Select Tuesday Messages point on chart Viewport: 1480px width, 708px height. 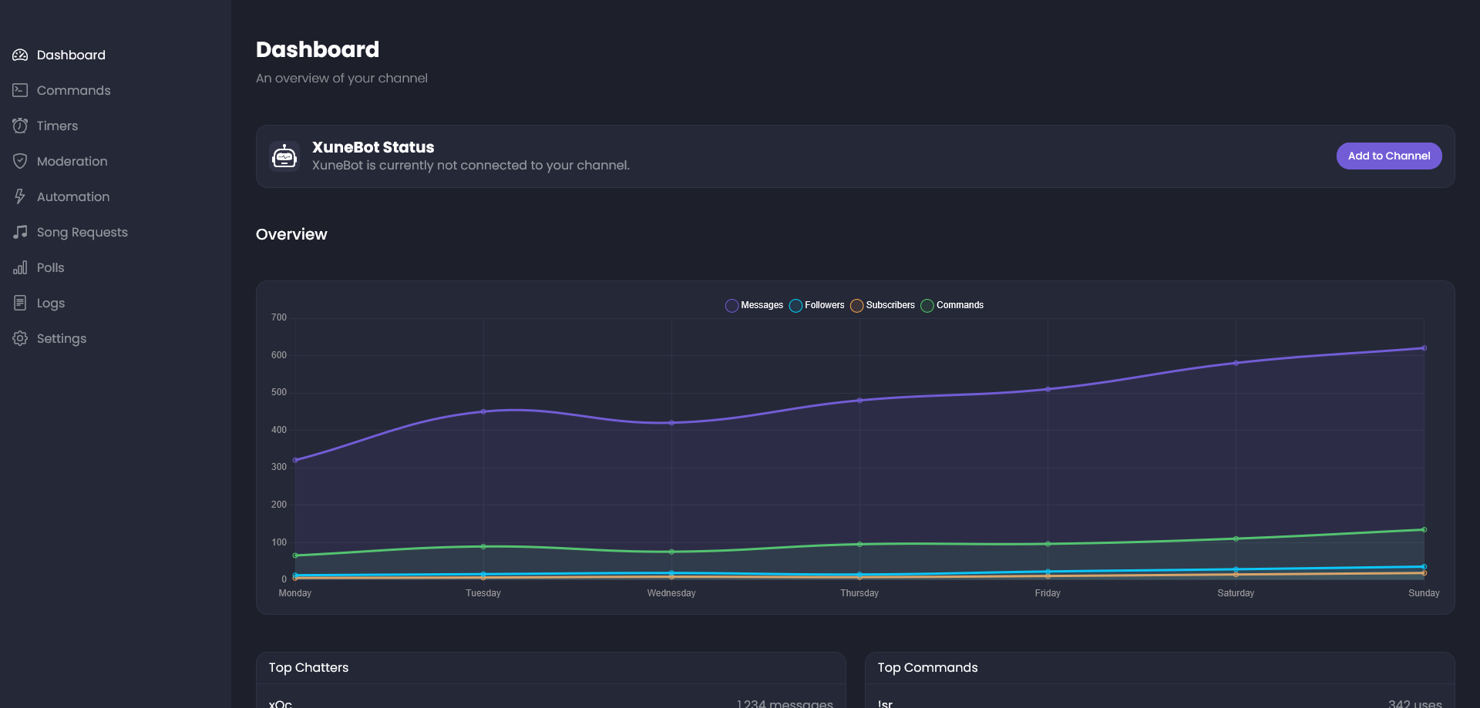tap(483, 411)
